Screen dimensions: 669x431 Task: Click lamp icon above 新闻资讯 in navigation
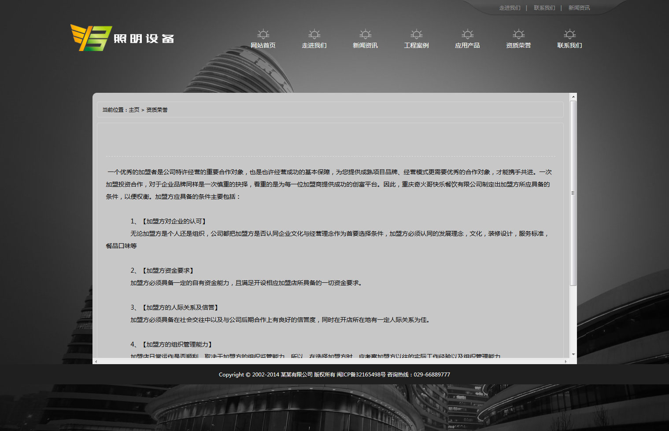point(365,34)
